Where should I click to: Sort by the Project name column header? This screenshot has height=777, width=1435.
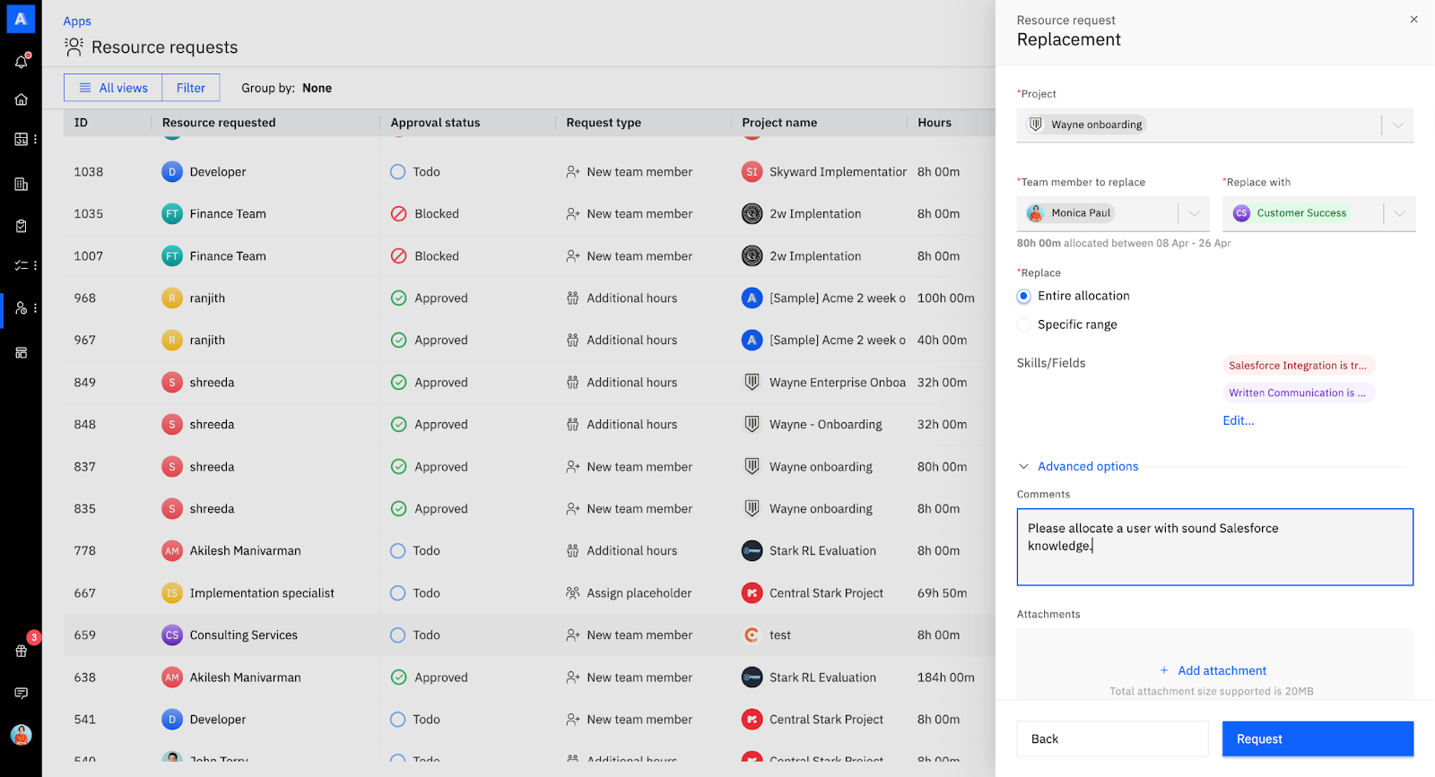[779, 123]
